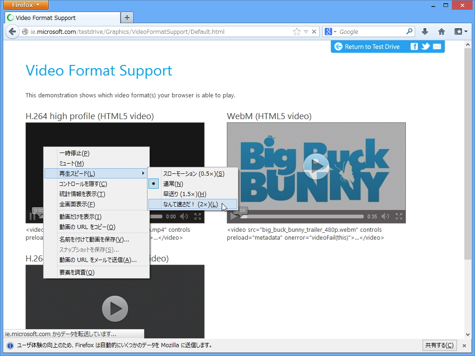Mute the WebM video speaker icon
Image resolution: width=475 pixels, height=356 pixels.
pos(385,216)
